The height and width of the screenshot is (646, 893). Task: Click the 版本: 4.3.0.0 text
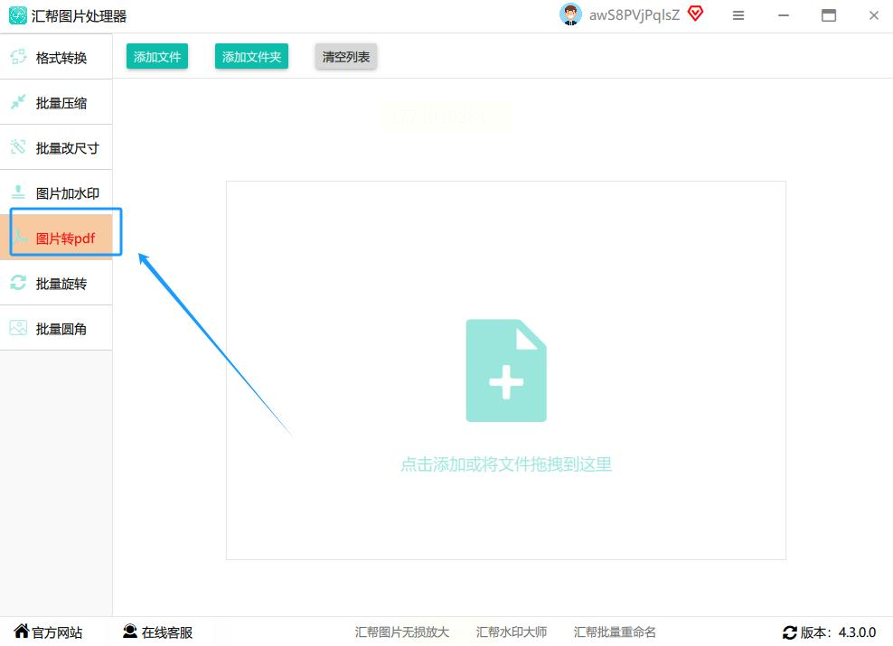coord(839,632)
